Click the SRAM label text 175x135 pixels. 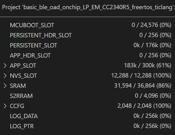tap(18, 86)
